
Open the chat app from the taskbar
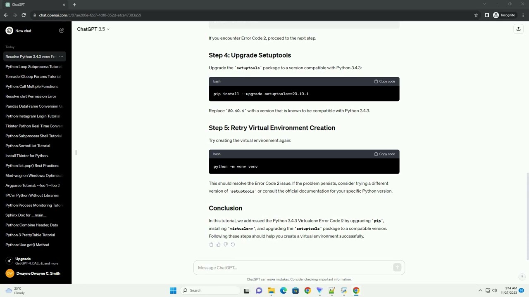(x=259, y=290)
